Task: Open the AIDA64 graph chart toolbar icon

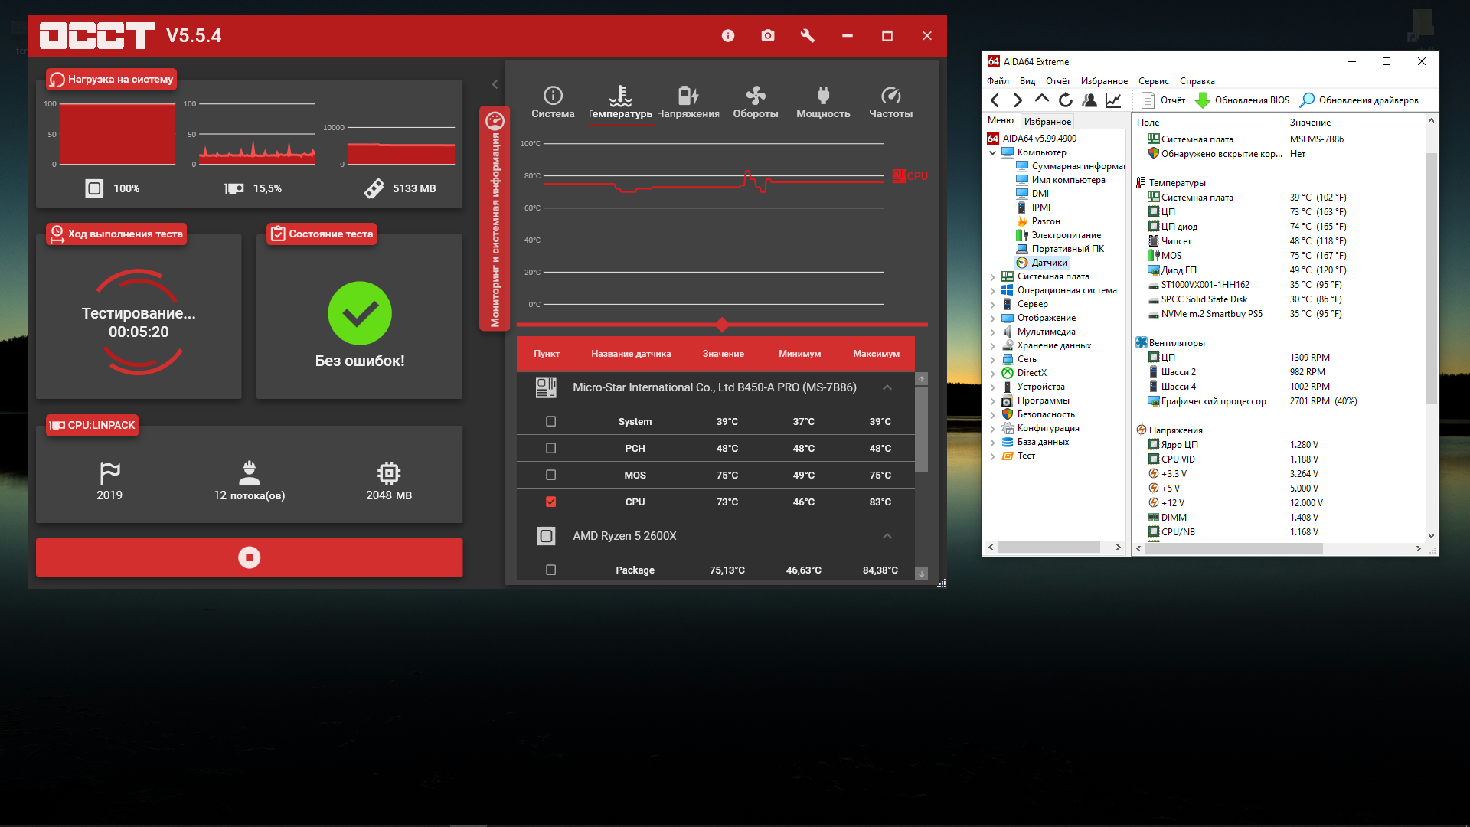Action: click(1113, 100)
